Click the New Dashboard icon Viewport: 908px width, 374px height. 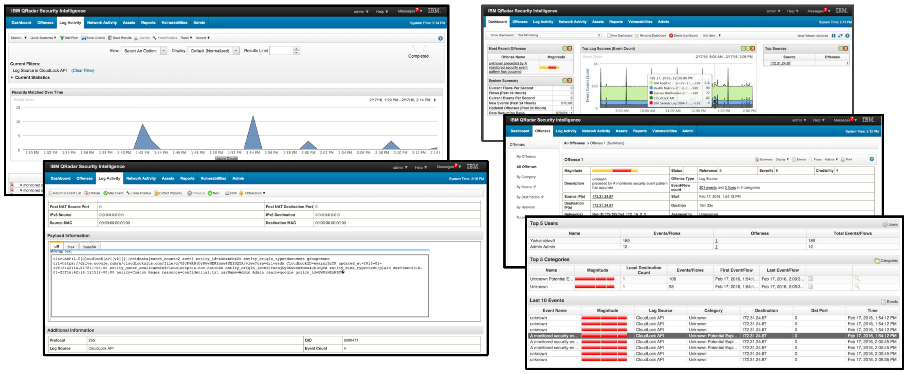609,36
